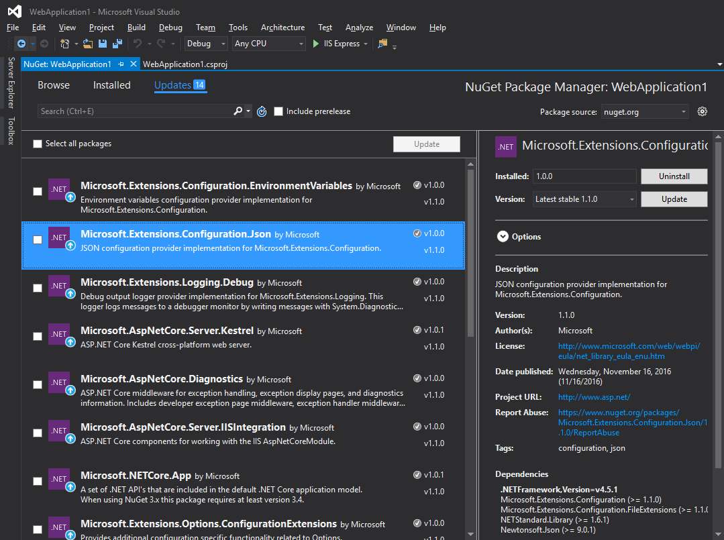Image resolution: width=724 pixels, height=540 pixels.
Task: Start debugging with the IIS Express play button
Action: pos(315,43)
